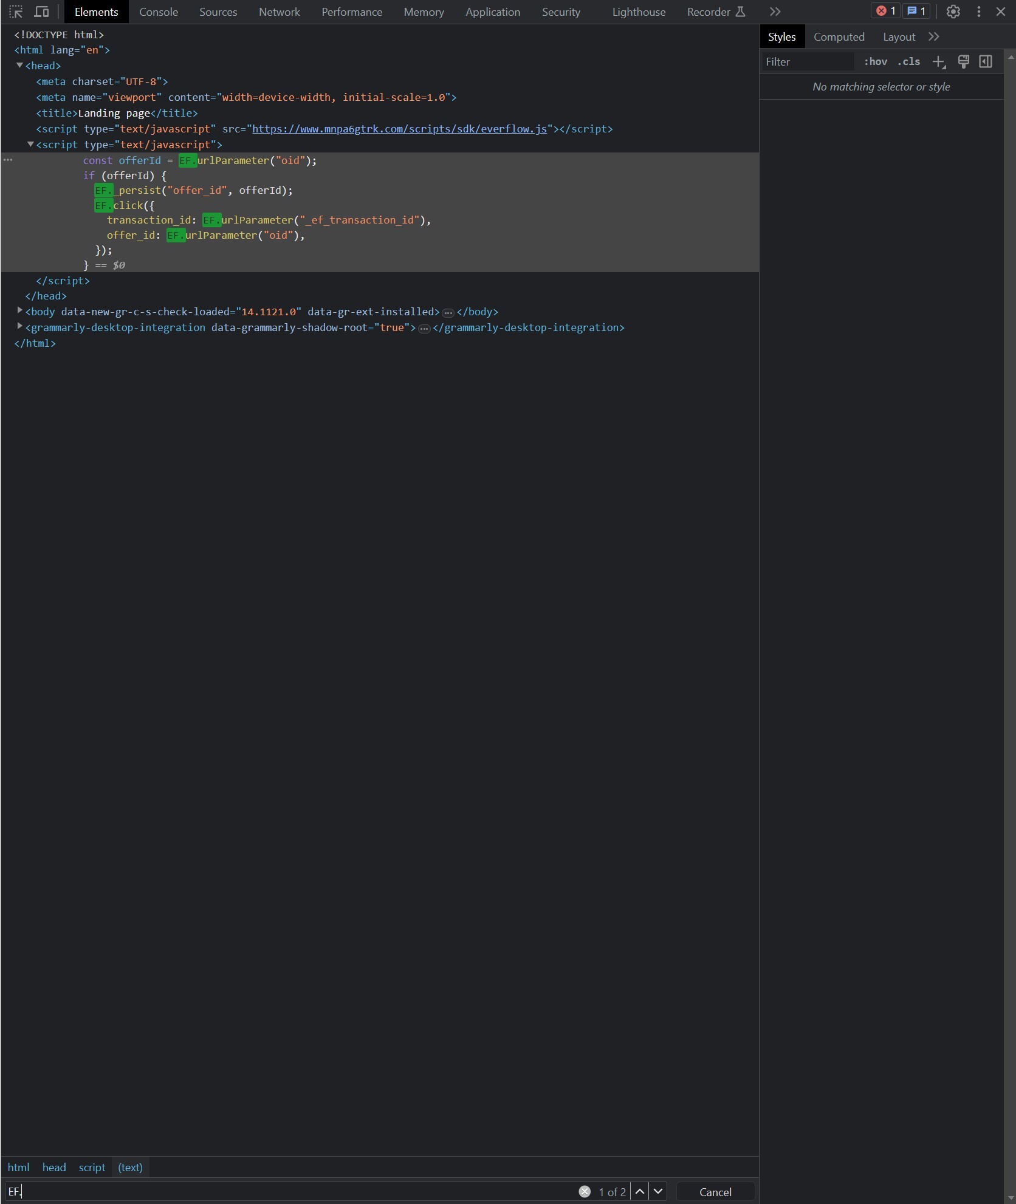This screenshot has height=1204, width=1016.
Task: Clear the search field with X icon
Action: 585,1191
